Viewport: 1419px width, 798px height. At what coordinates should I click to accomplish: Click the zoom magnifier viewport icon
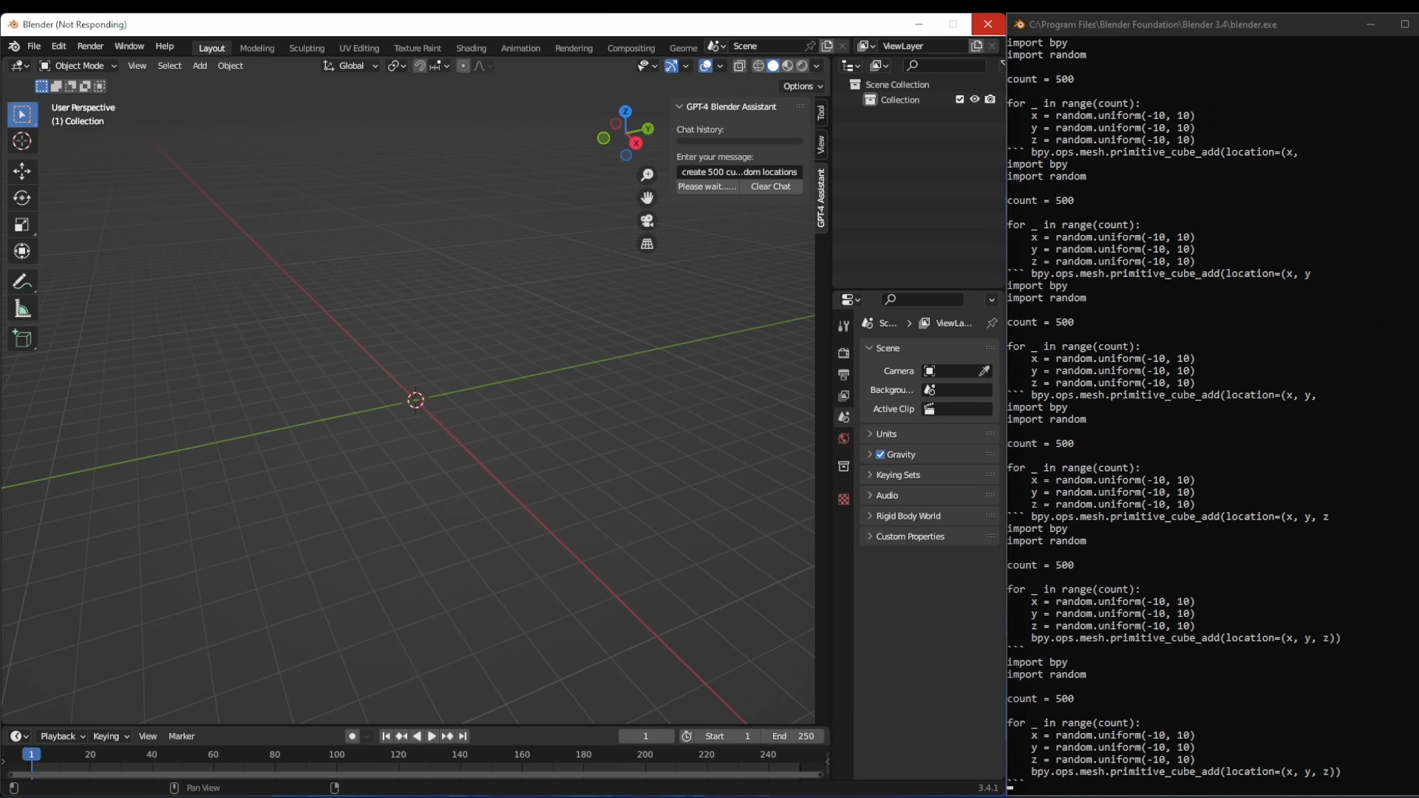[x=647, y=175]
